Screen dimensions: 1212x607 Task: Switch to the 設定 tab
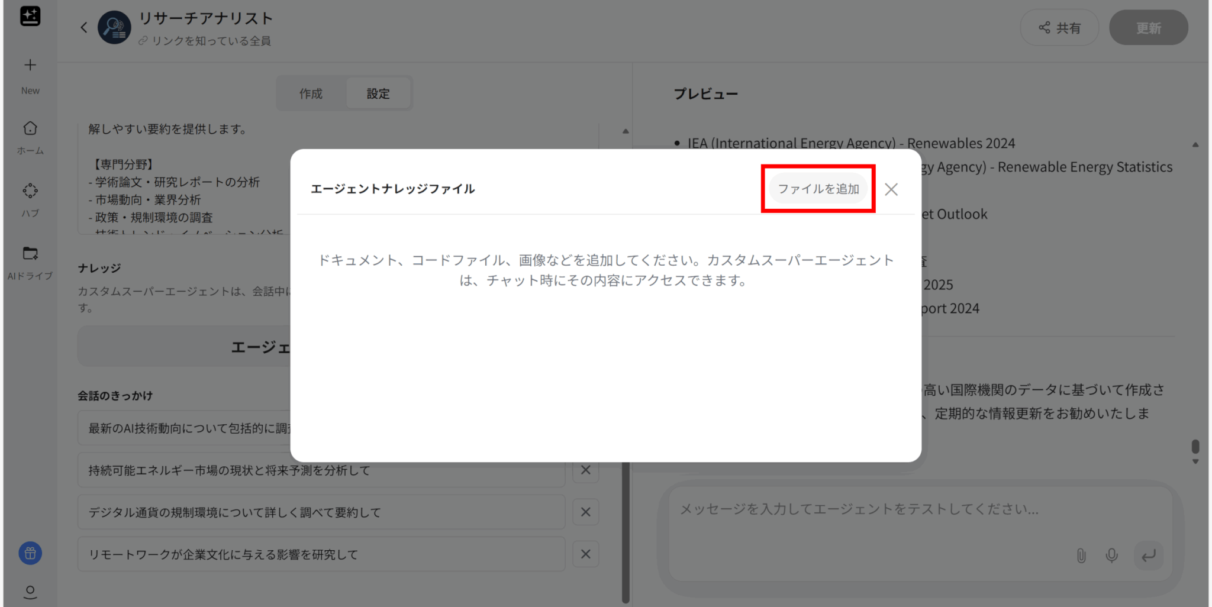[378, 93]
